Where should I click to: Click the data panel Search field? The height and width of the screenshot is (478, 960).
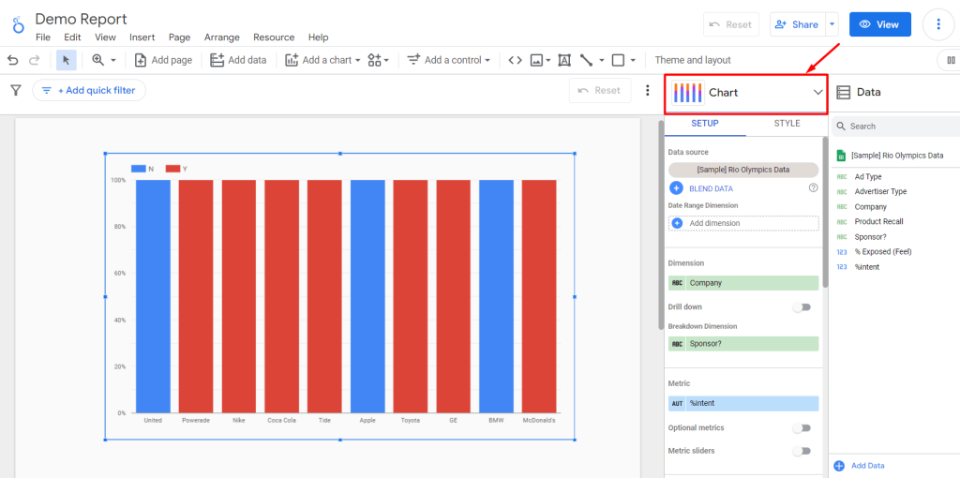[897, 127]
